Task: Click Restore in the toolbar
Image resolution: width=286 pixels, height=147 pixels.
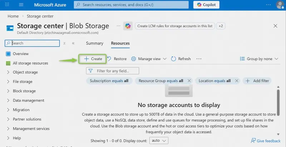Action: pos(117,59)
